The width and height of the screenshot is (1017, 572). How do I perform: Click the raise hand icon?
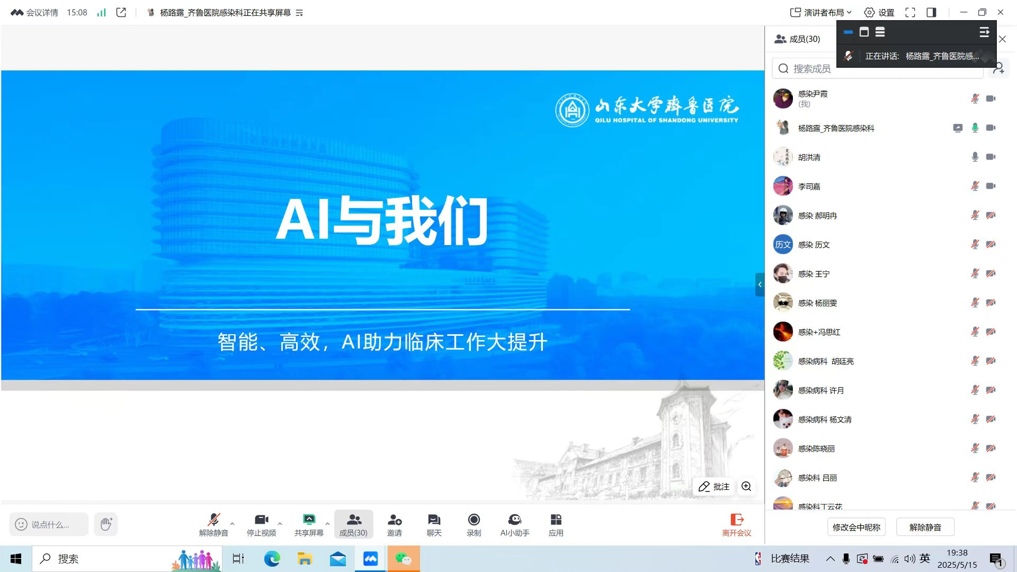(106, 524)
